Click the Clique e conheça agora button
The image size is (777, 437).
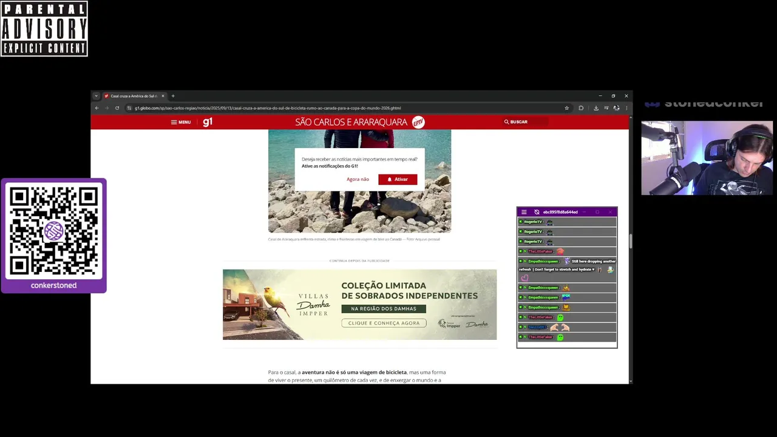384,323
